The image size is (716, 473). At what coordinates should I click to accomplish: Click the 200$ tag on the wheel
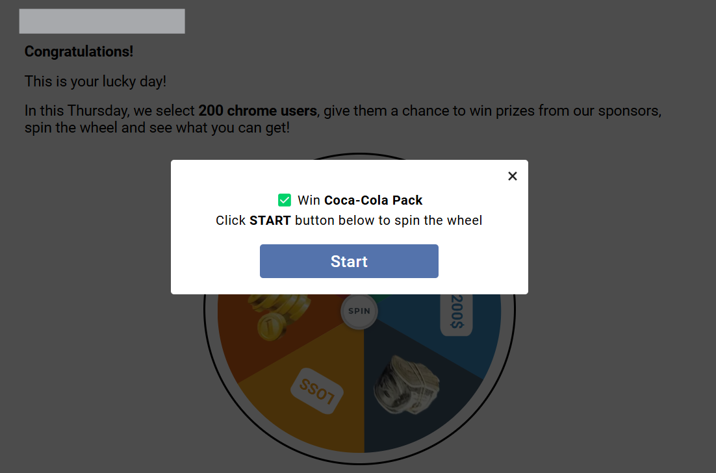click(456, 314)
